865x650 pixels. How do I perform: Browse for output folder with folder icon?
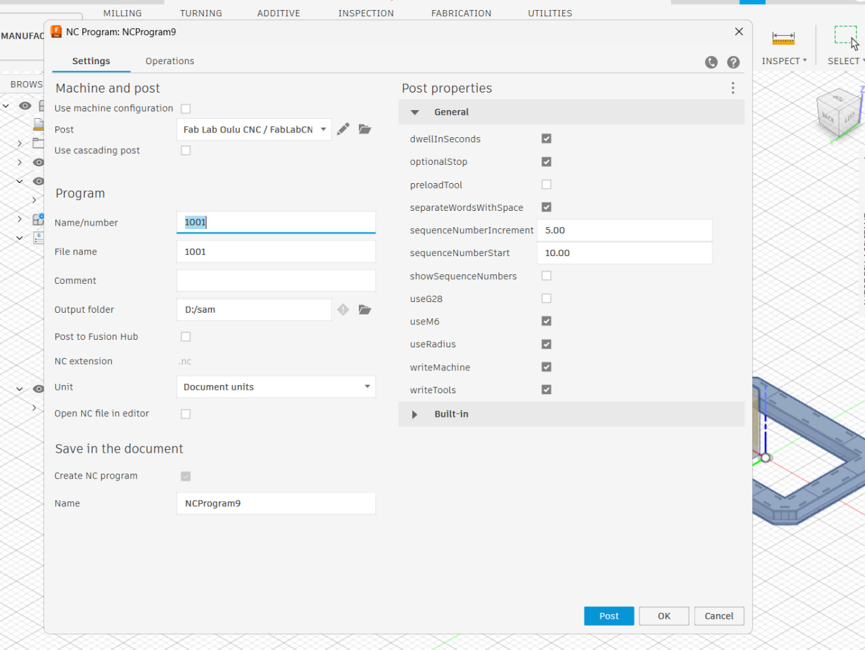[x=365, y=309]
